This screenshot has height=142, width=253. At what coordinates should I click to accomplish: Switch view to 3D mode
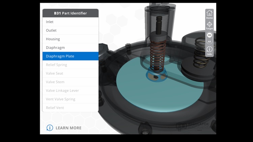[x=209, y=35]
